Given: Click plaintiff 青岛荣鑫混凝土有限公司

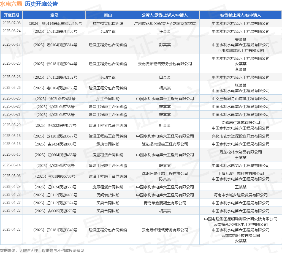Looking at the screenshot, I should 165,203.
